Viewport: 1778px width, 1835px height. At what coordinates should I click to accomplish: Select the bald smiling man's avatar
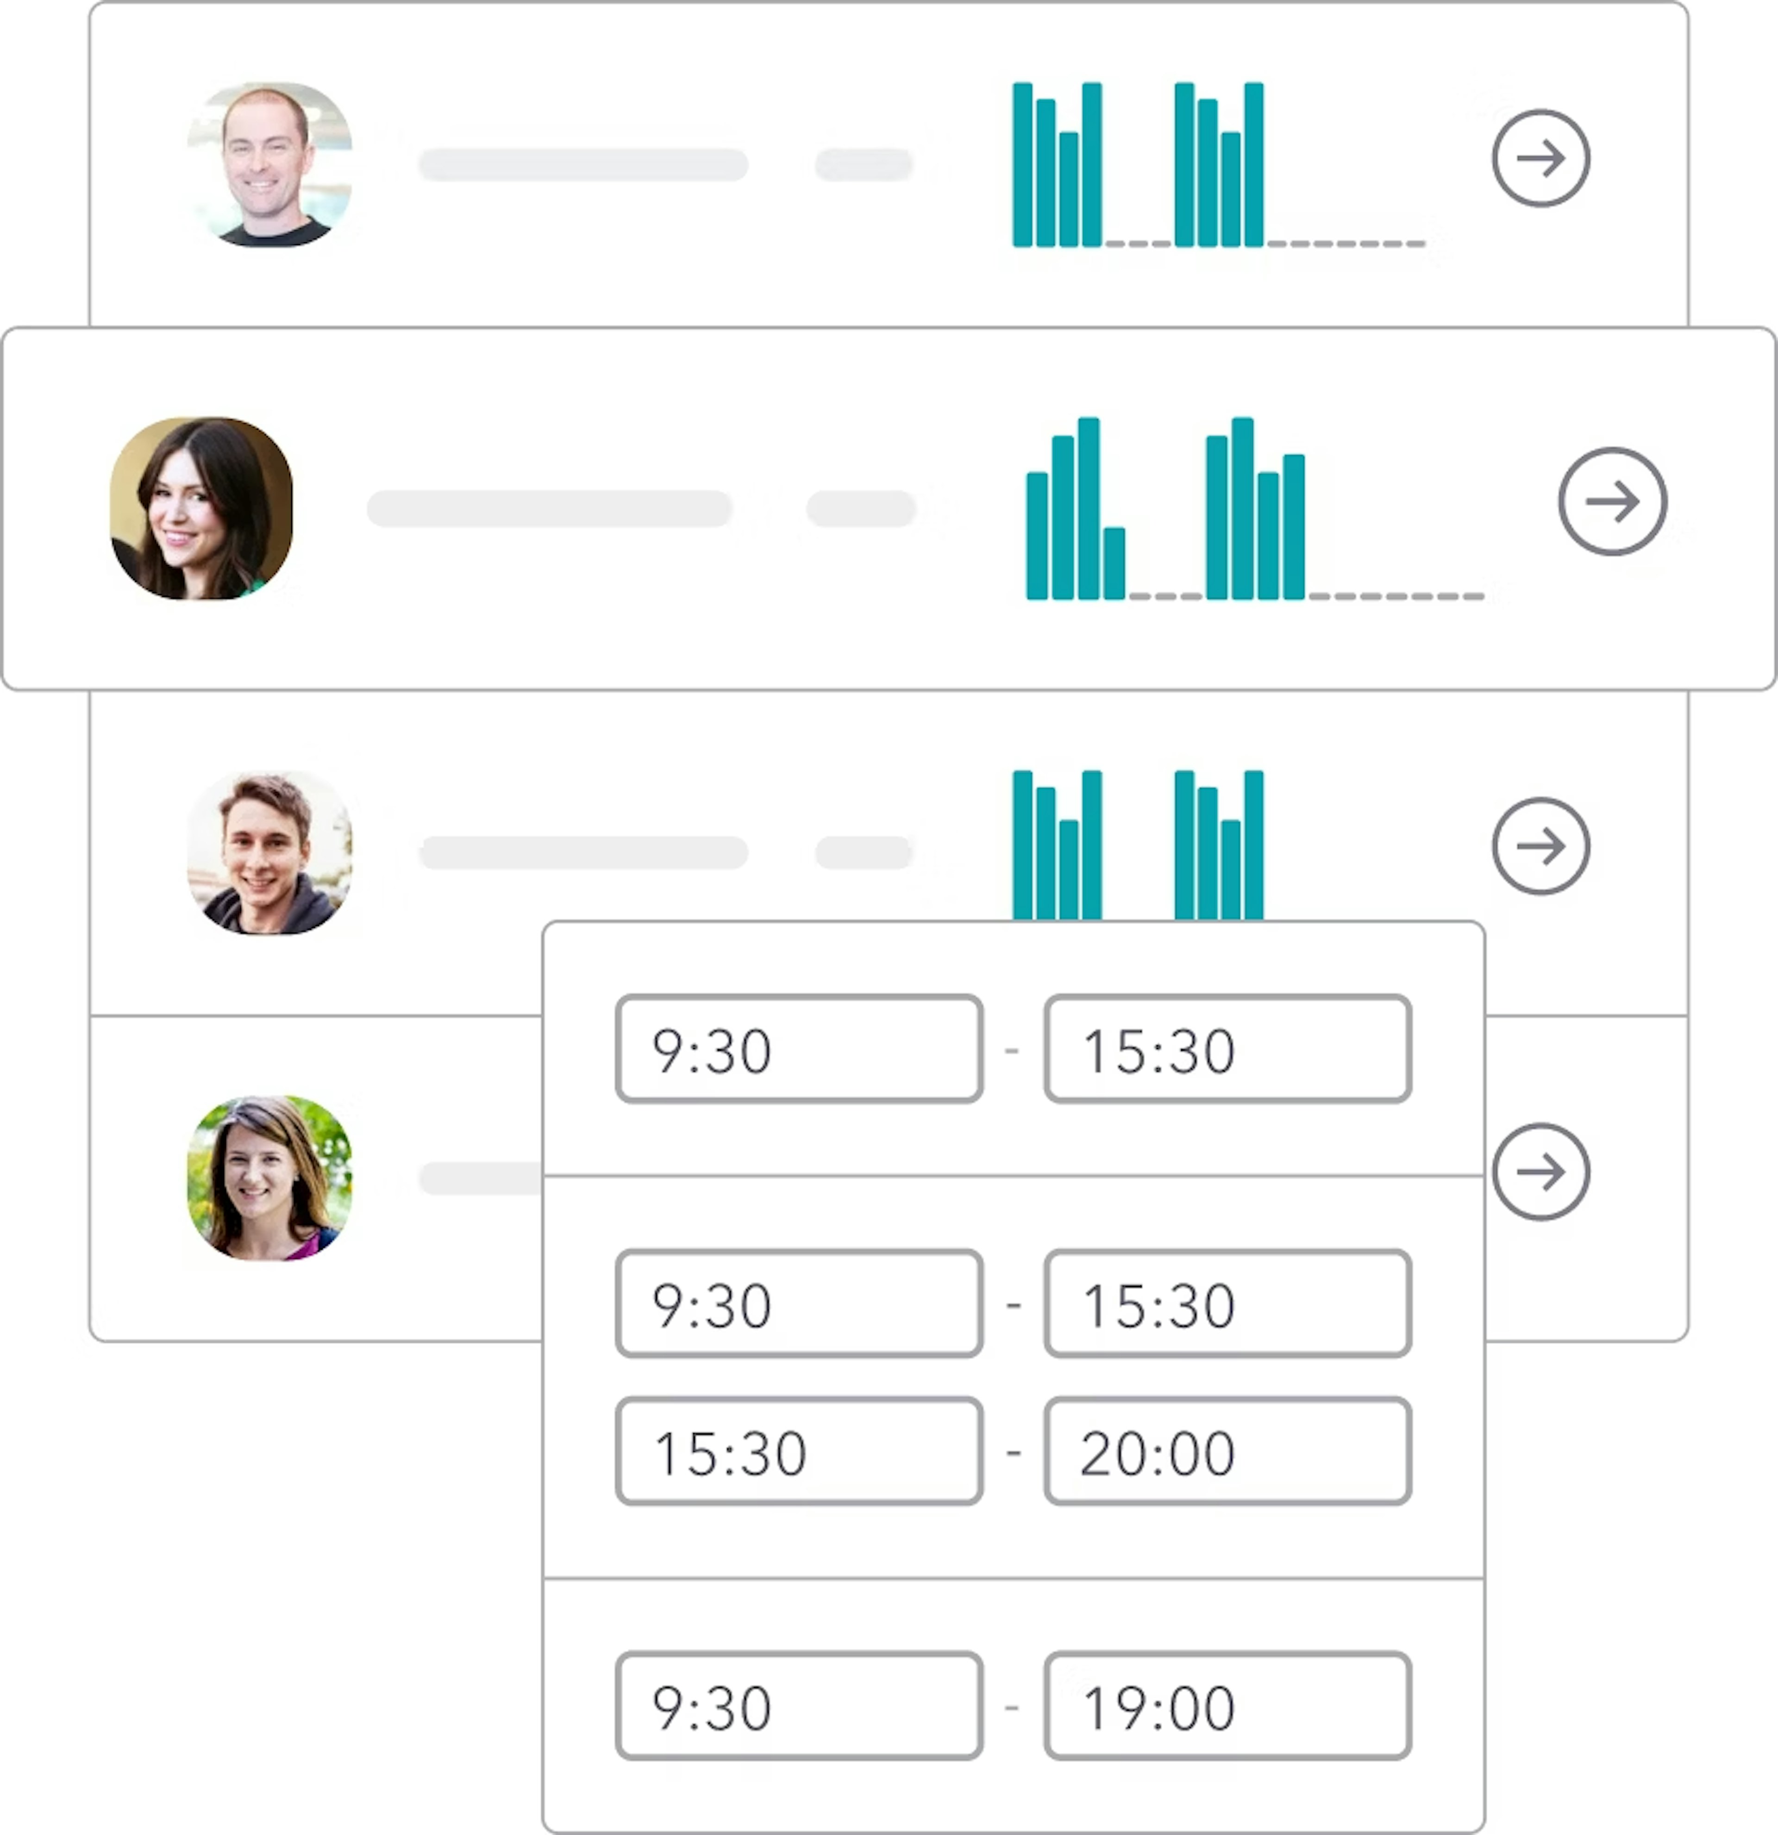(269, 165)
